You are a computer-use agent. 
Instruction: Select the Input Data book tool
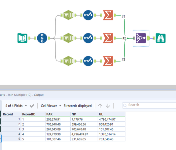[x=22, y=38]
